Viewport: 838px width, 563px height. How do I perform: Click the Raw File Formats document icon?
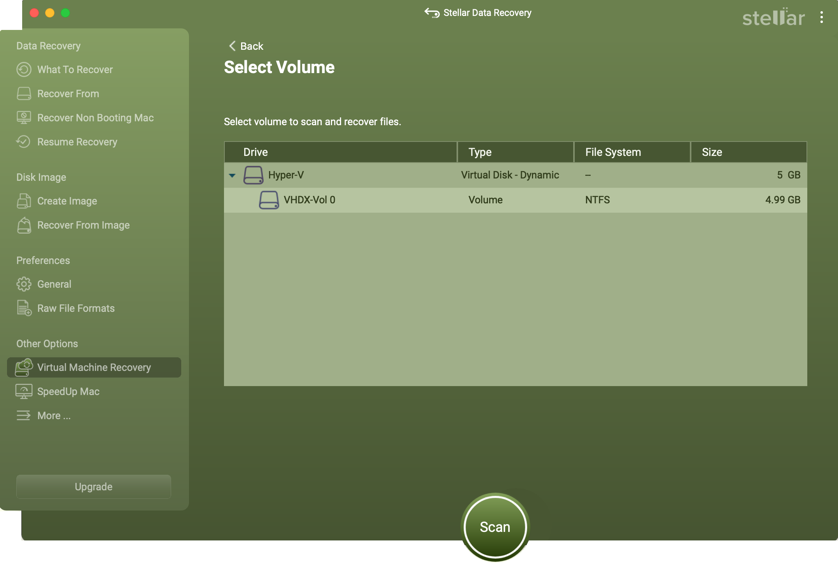24,308
